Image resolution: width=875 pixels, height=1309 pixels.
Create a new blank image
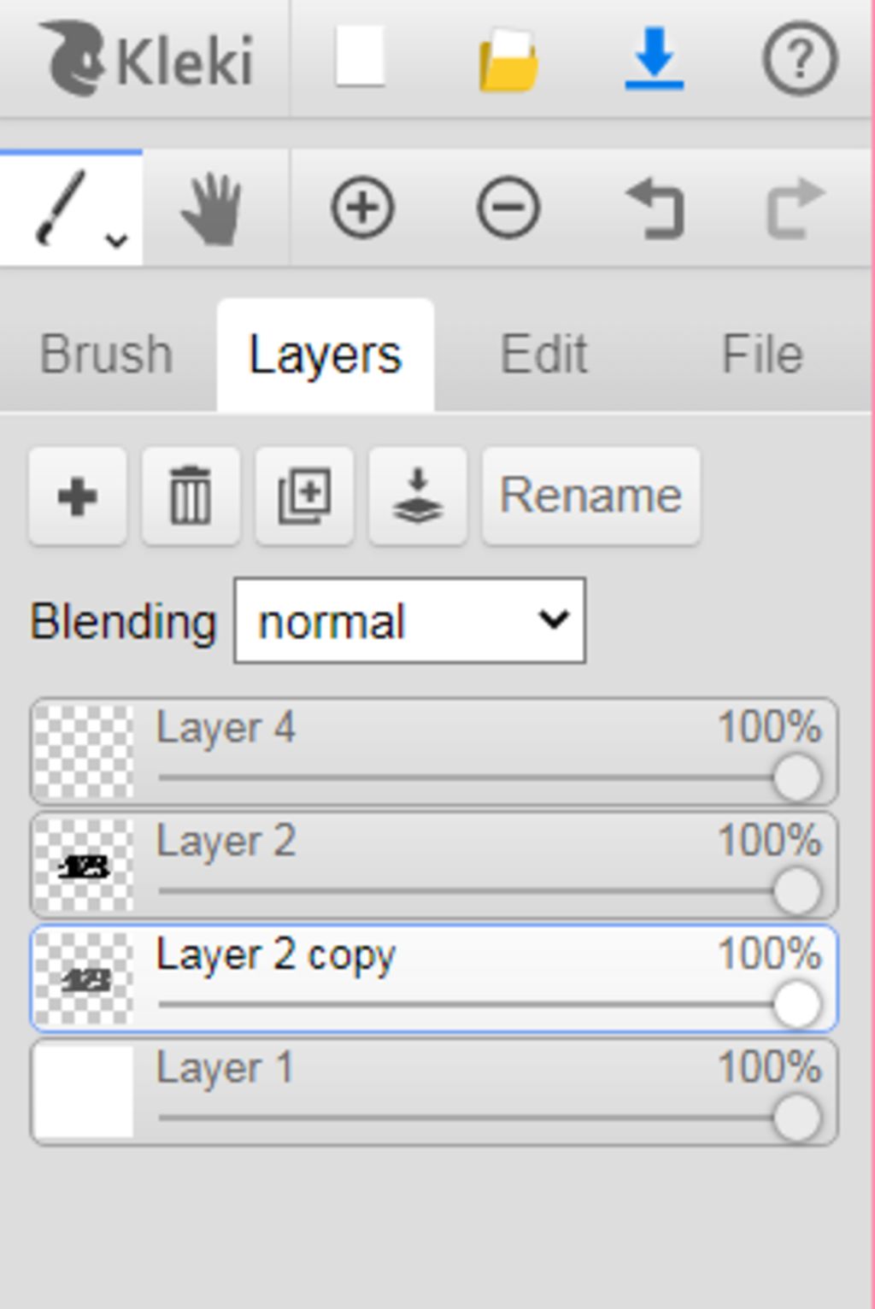(360, 56)
